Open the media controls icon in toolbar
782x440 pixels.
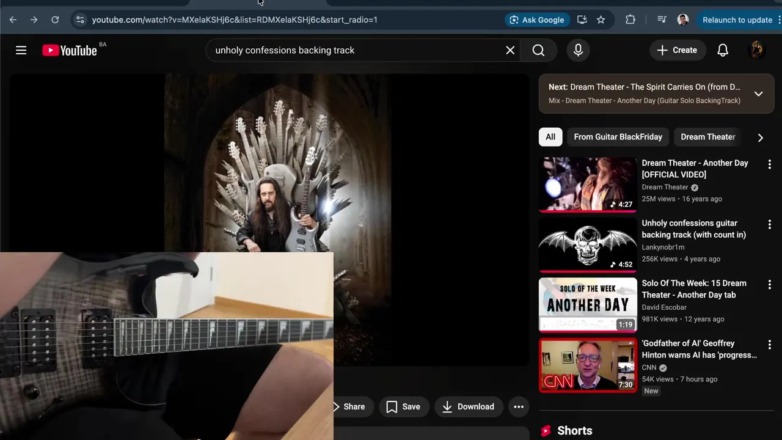pyautogui.click(x=662, y=20)
